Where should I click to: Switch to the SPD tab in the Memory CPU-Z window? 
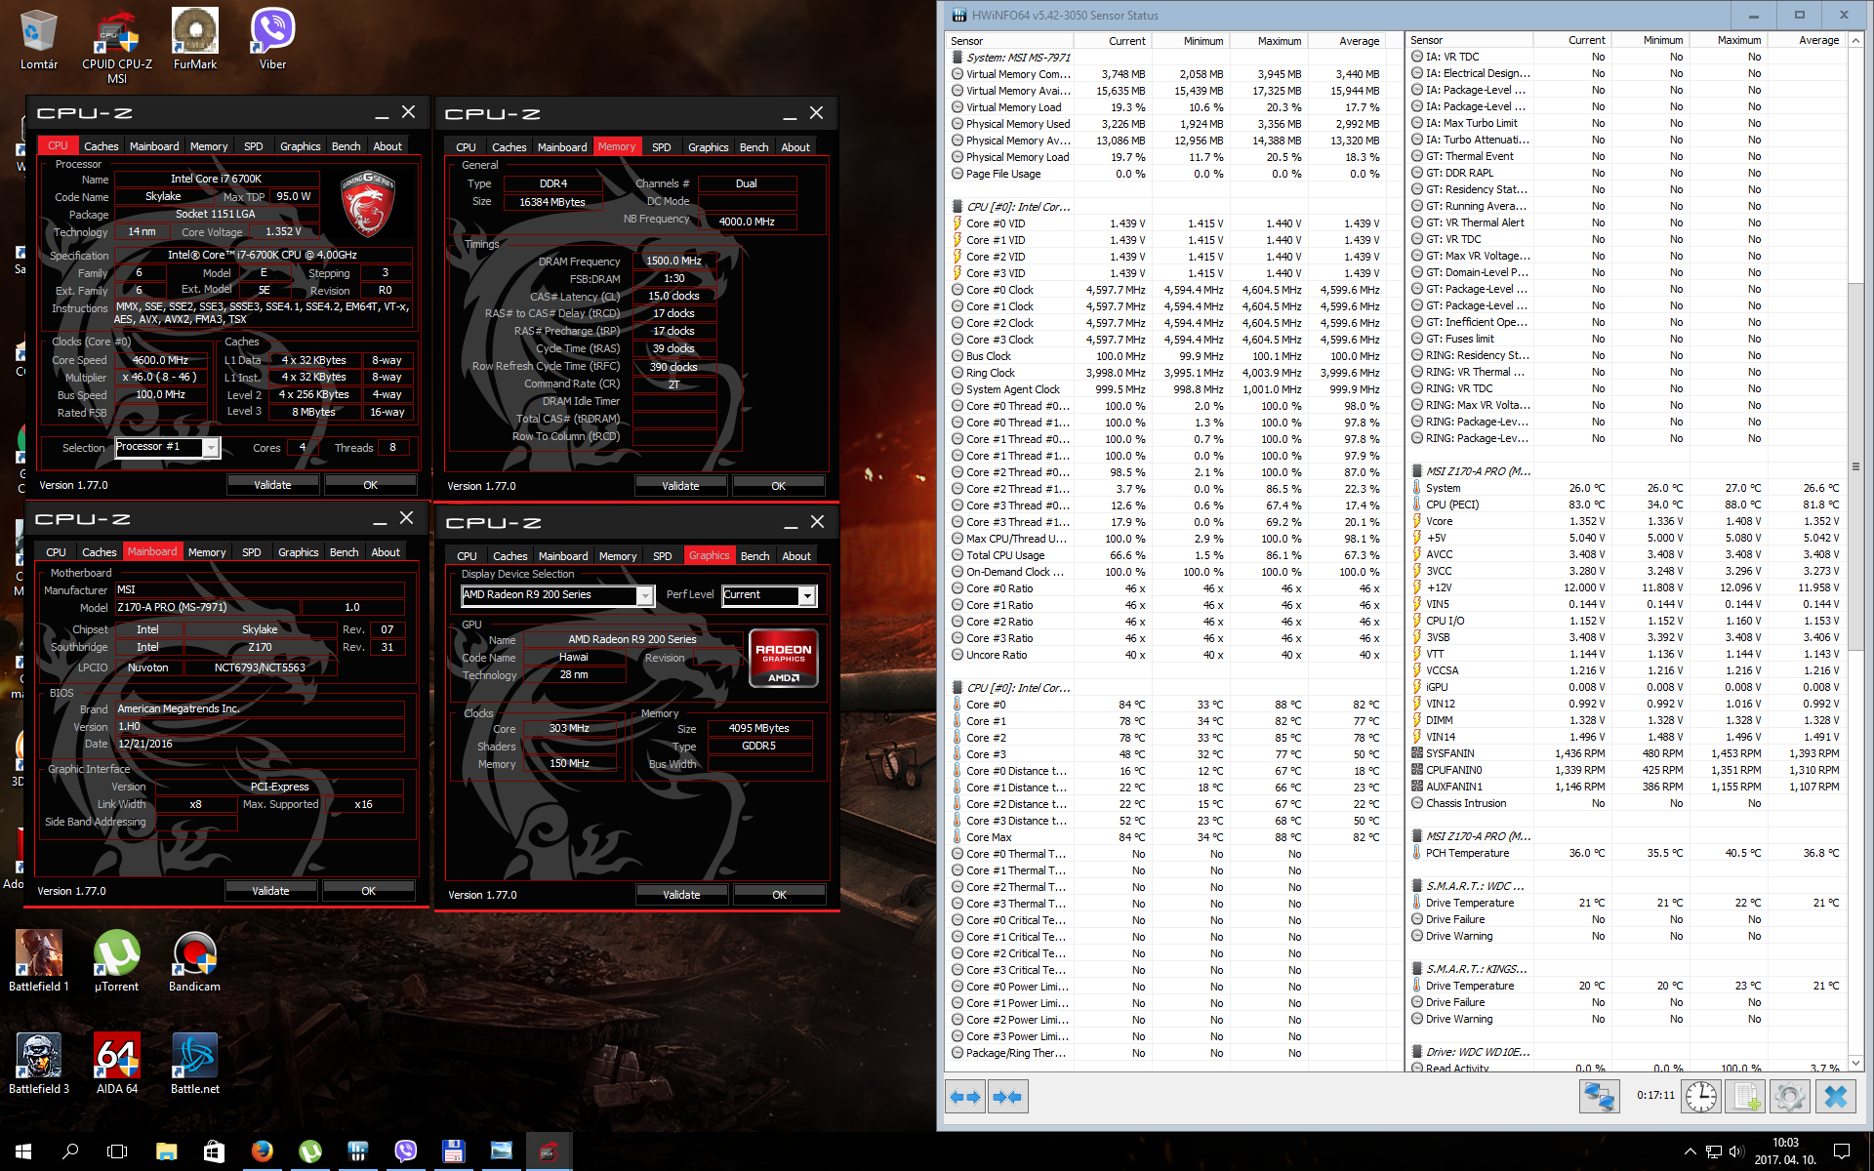(661, 147)
